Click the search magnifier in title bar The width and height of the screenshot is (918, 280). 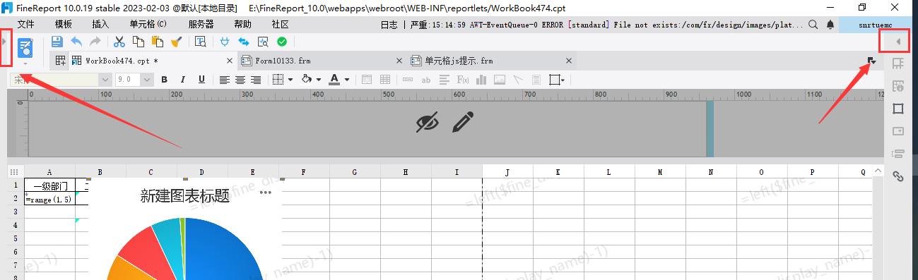click(813, 24)
